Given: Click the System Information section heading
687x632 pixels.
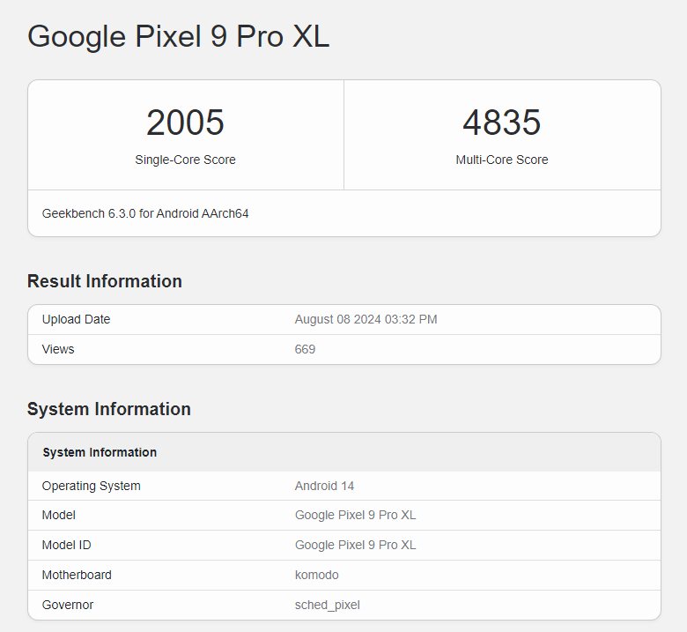Looking at the screenshot, I should 109,409.
